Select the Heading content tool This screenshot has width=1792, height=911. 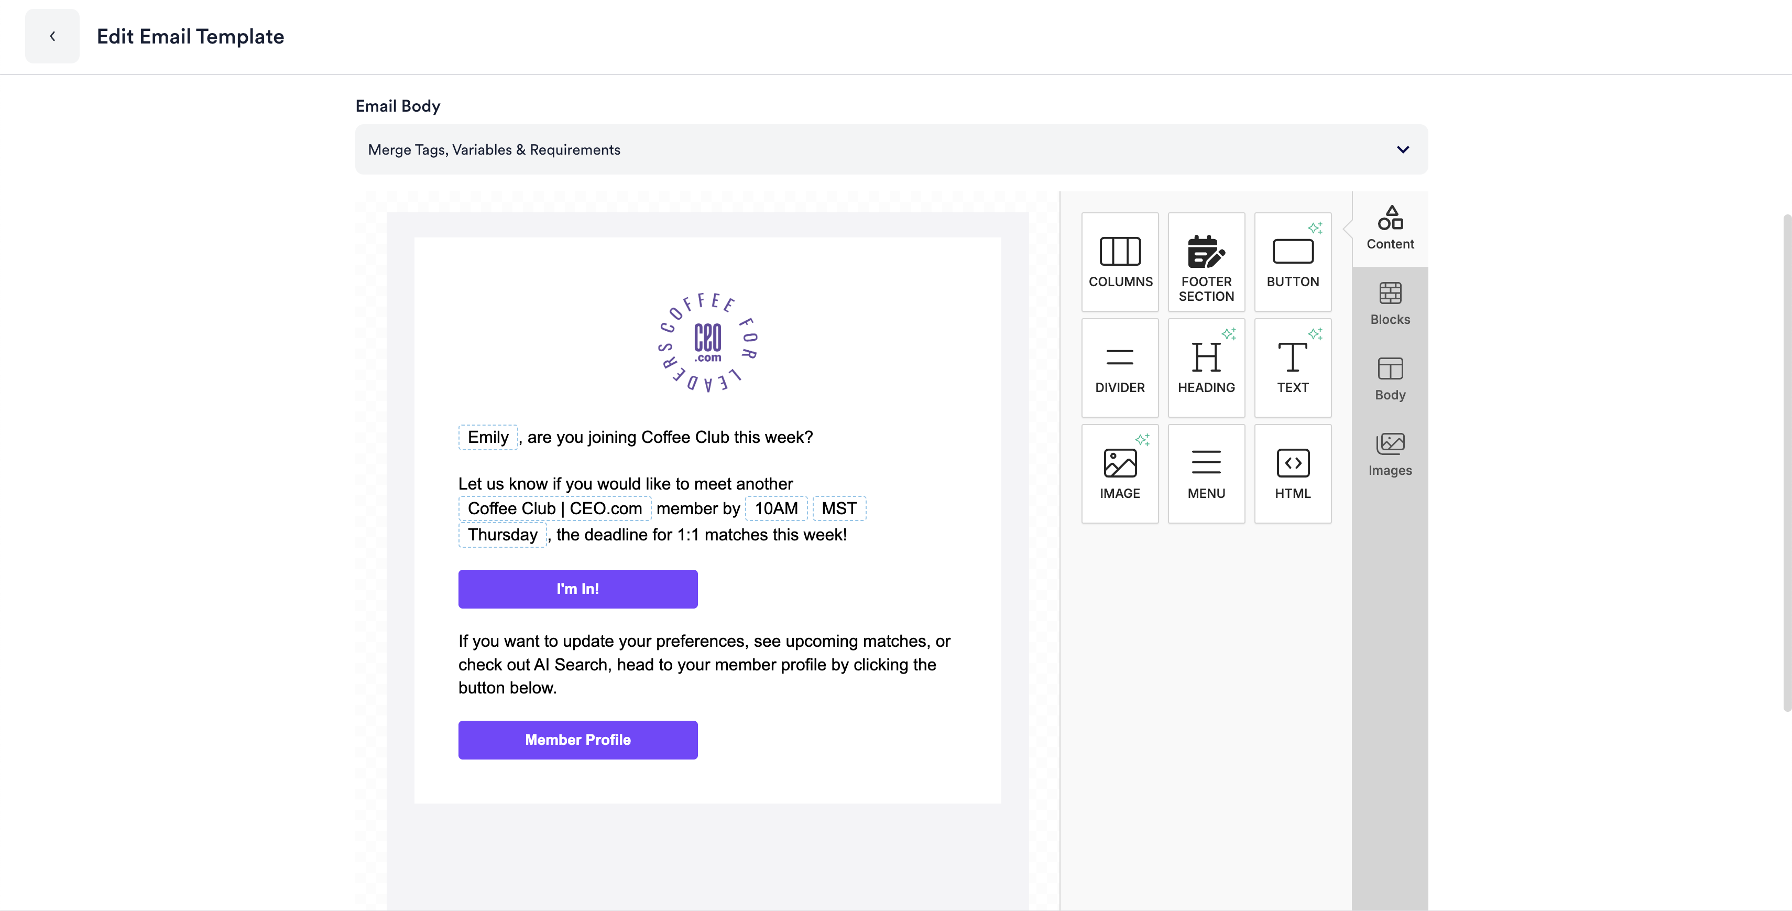pos(1206,367)
